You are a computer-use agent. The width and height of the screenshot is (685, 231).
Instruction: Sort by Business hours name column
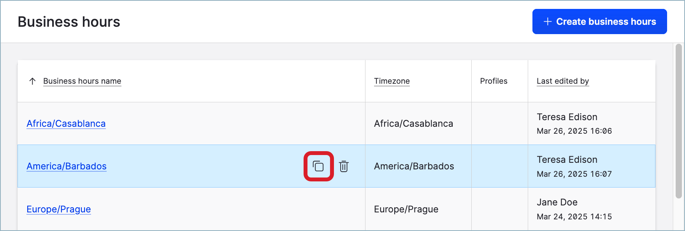coord(82,81)
